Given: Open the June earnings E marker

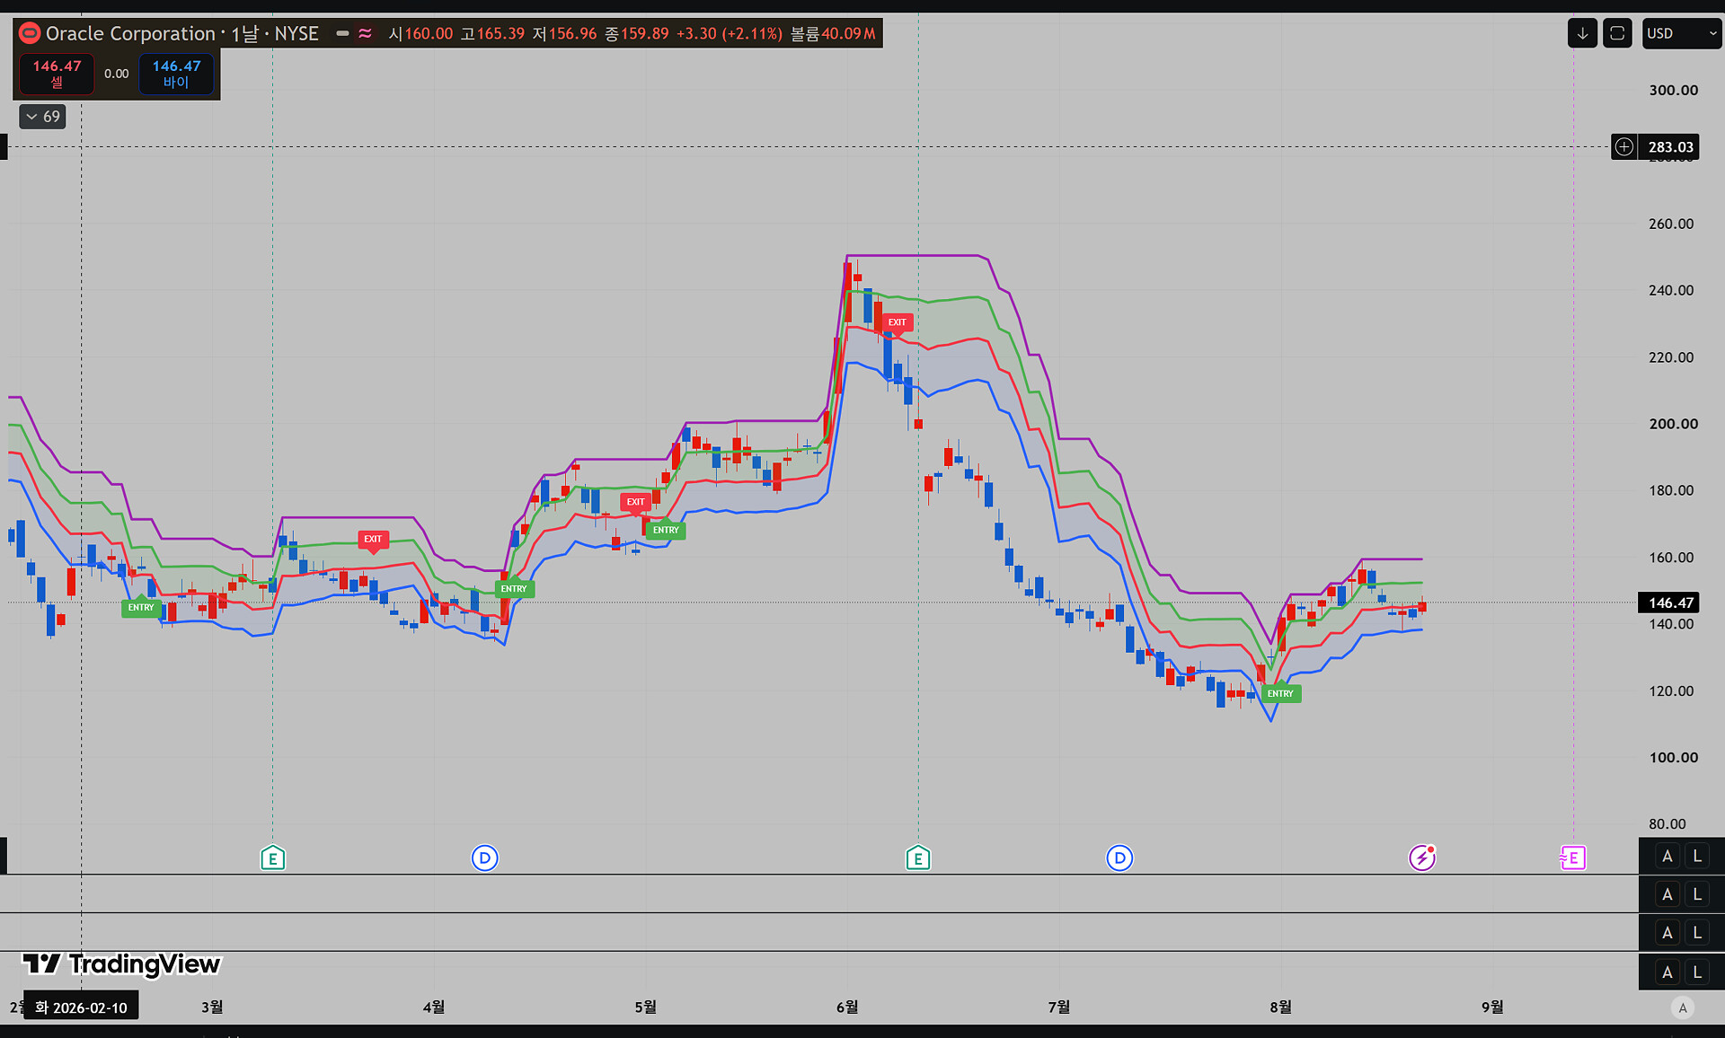Looking at the screenshot, I should 918,858.
